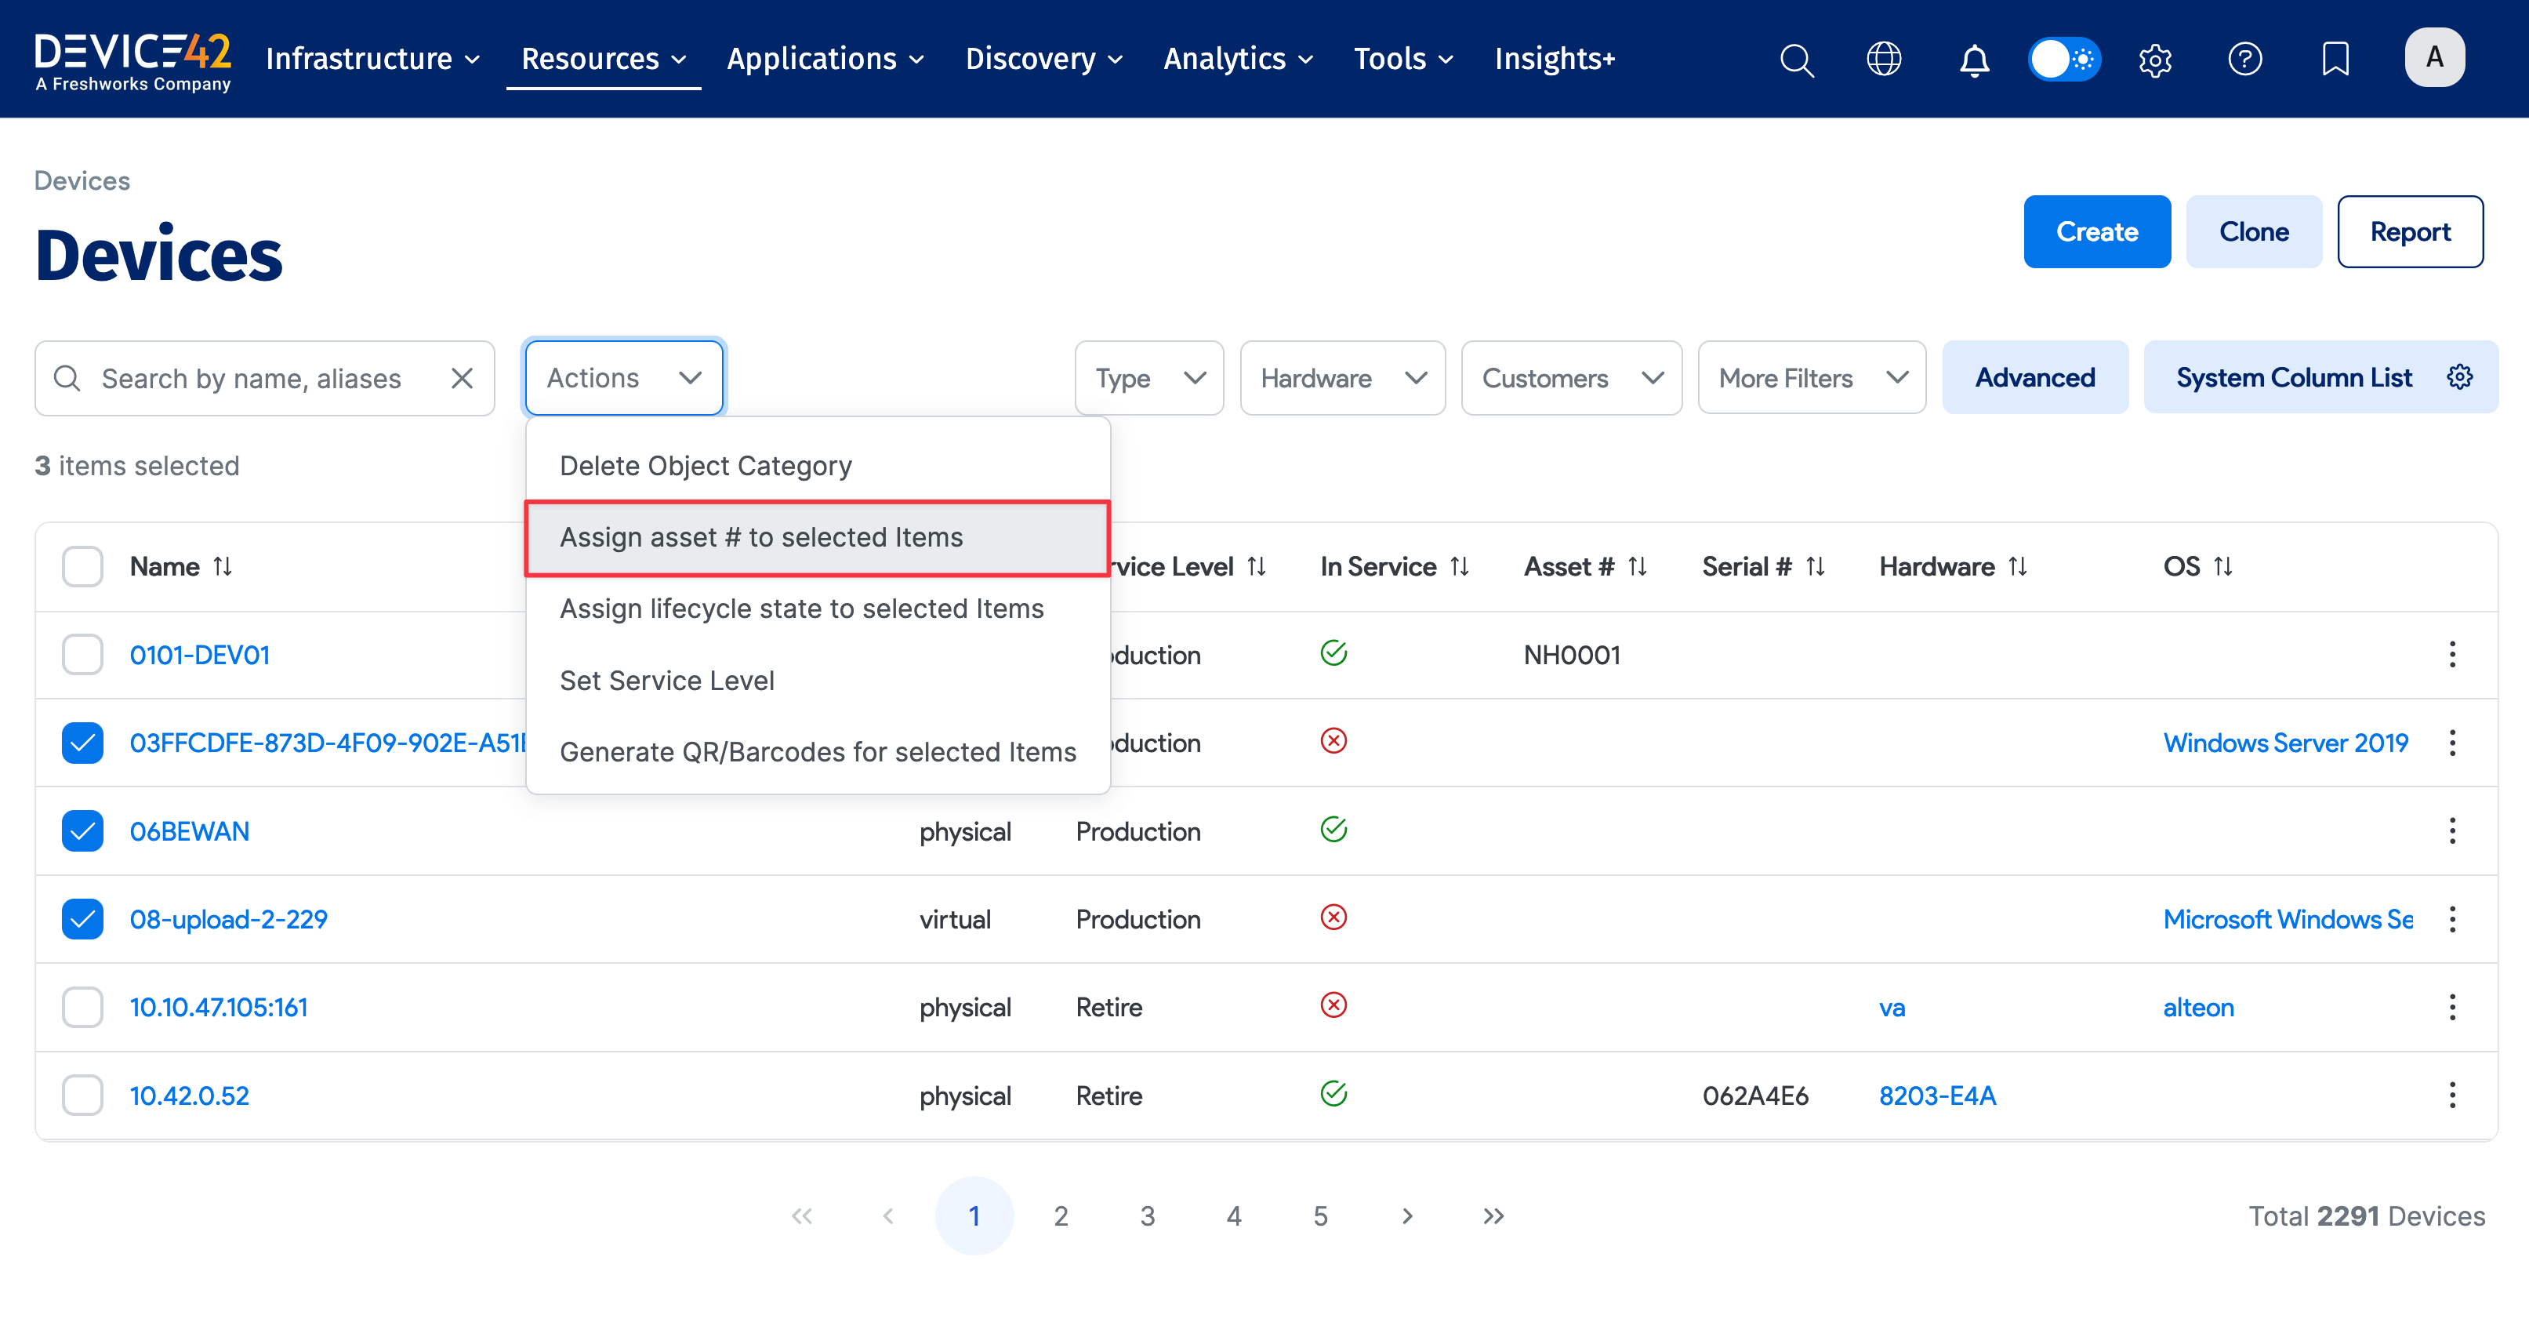The height and width of the screenshot is (1319, 2529).
Task: Click the search magnifier icon in header
Action: (x=1797, y=59)
